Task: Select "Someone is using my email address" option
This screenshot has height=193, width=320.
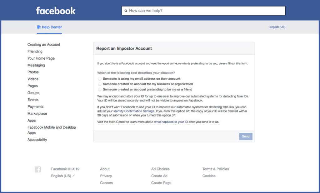Action: 100,79
